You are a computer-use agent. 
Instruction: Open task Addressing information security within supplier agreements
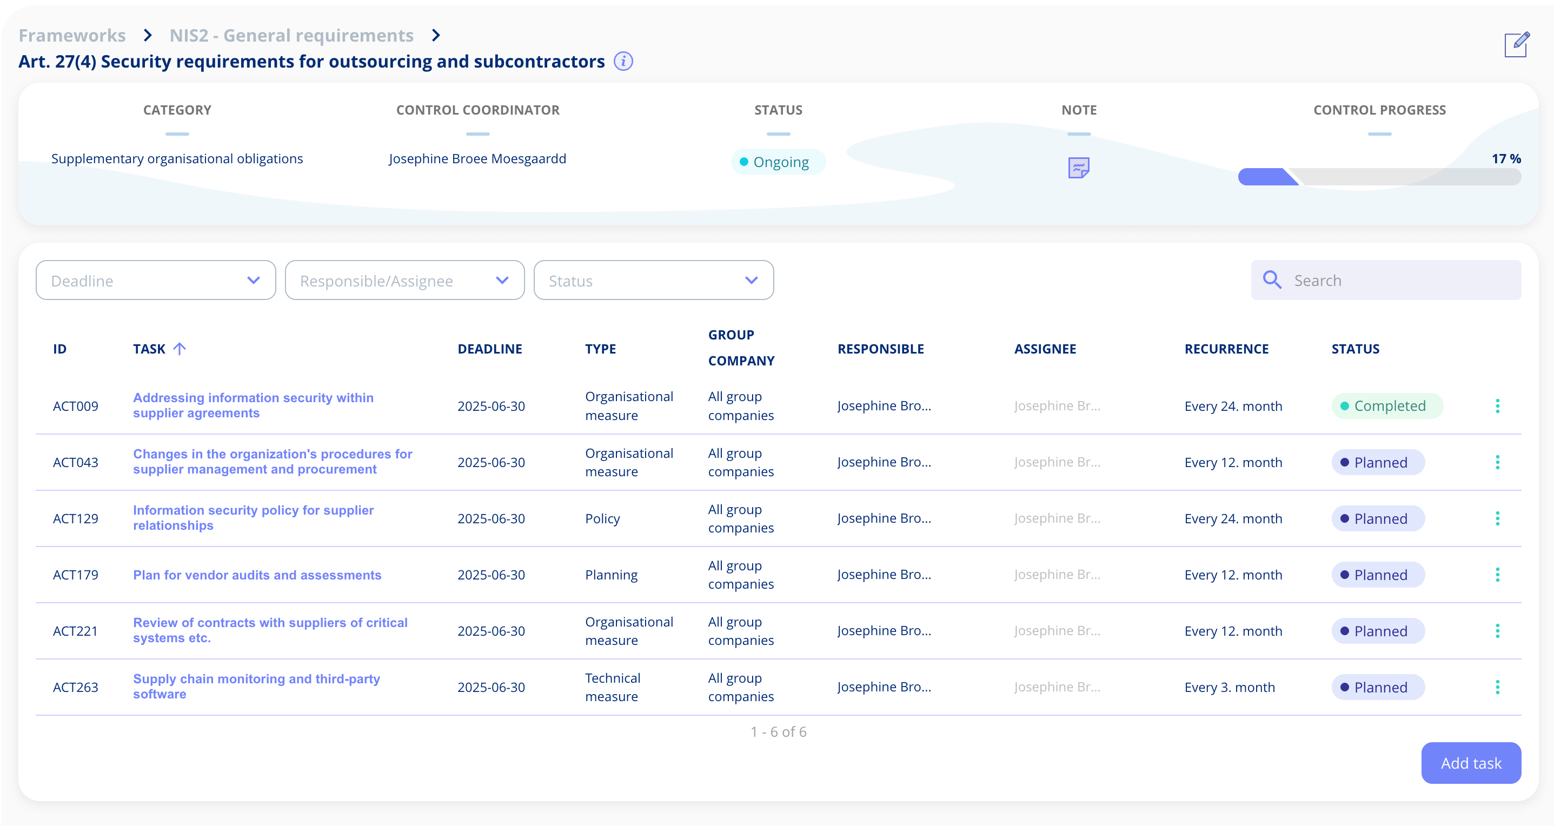[254, 405]
